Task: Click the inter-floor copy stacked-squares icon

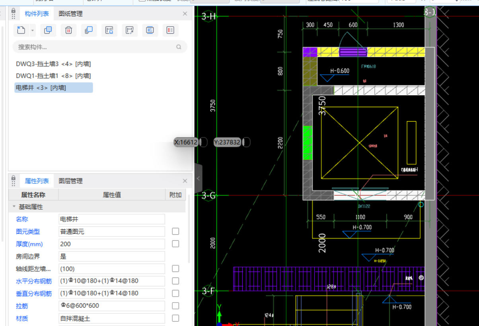Action: point(89,30)
